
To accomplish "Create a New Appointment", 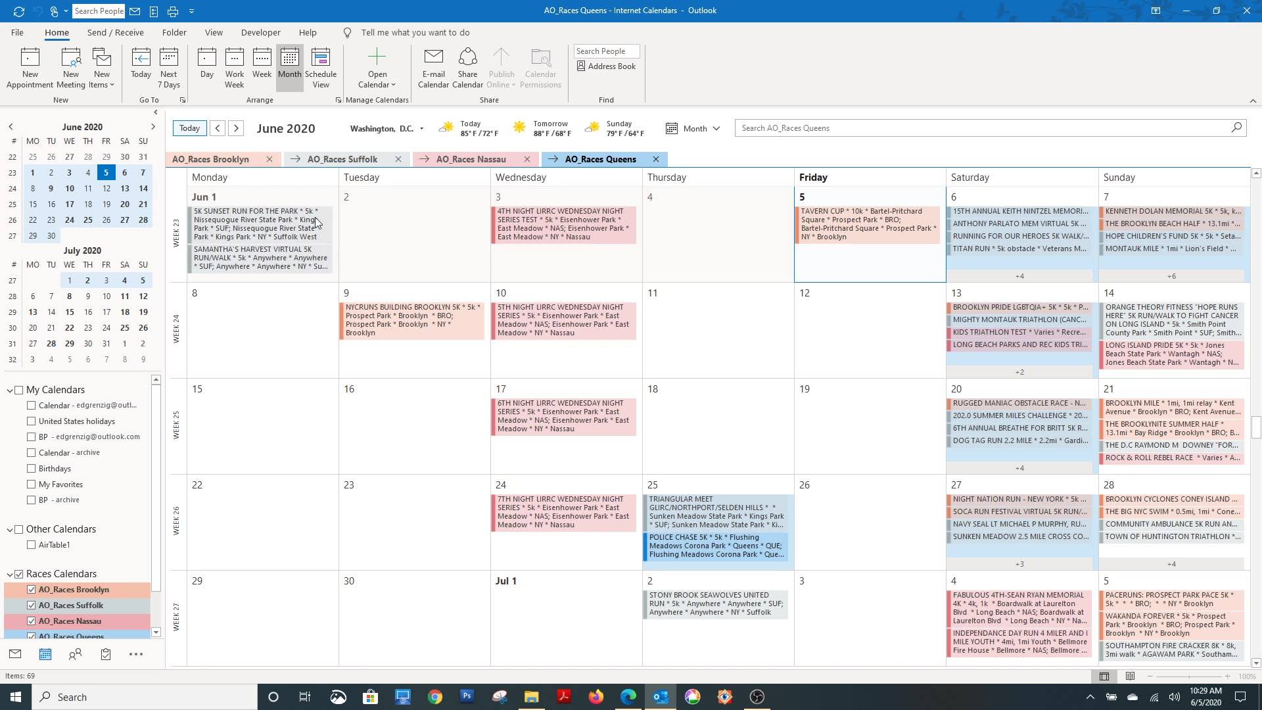I will 30,68.
